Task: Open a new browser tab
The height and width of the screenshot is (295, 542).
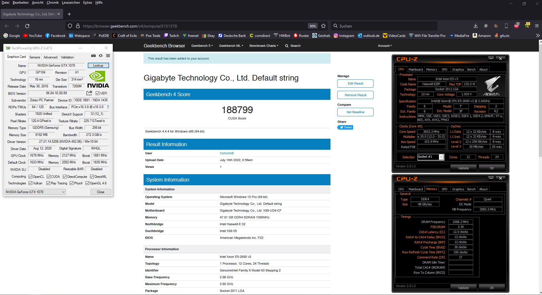Action: (69, 14)
